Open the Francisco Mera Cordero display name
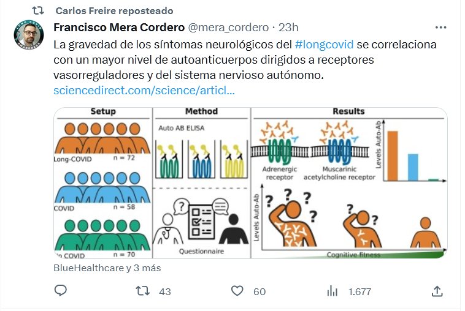Viewport: 465px width, 311px height. pyautogui.click(x=119, y=28)
